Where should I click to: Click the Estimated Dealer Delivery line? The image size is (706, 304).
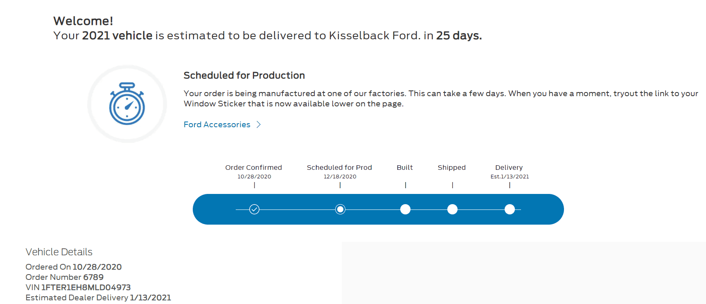98,297
